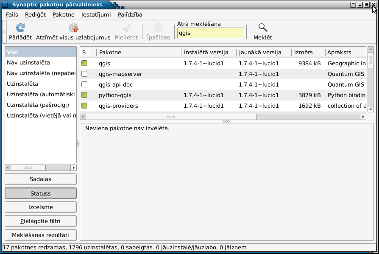Click the 1692 kB size cell

(309, 106)
